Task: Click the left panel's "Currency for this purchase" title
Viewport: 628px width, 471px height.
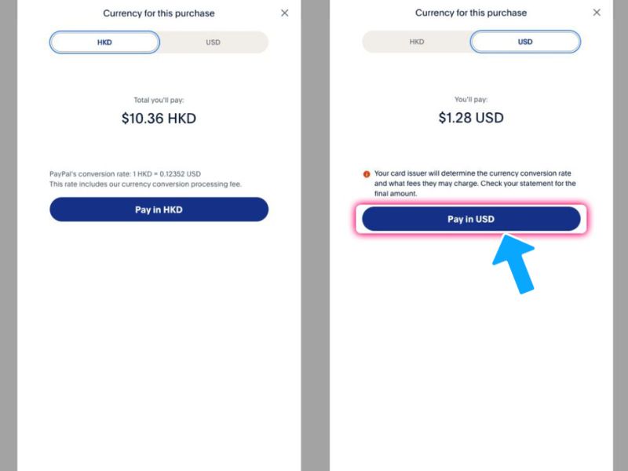Action: tap(159, 13)
